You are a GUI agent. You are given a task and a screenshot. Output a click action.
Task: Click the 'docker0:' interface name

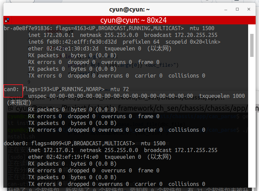coord(16,143)
